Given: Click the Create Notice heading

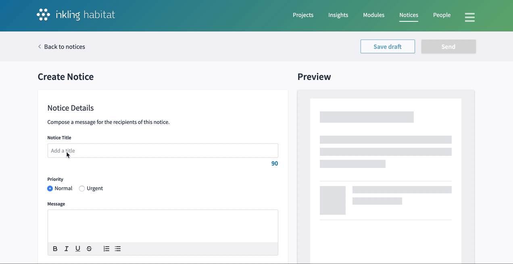Looking at the screenshot, I should (66, 77).
